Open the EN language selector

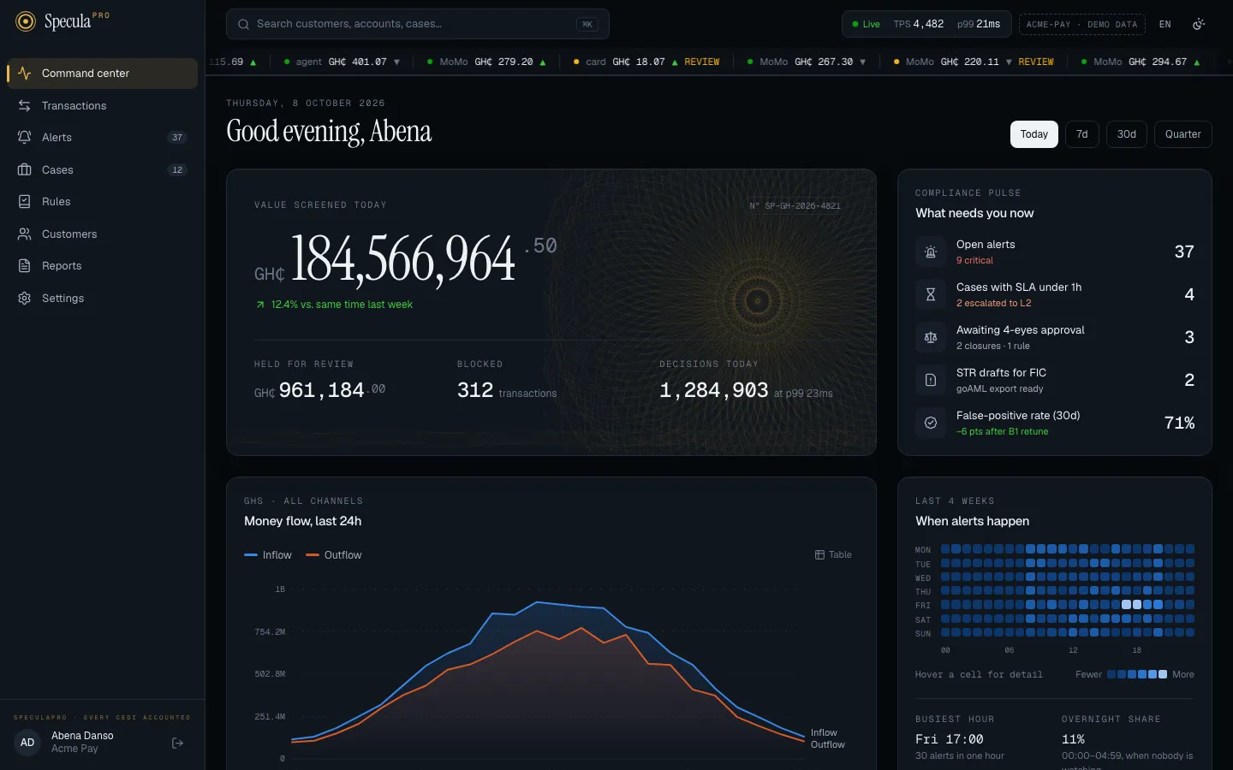pyautogui.click(x=1165, y=24)
